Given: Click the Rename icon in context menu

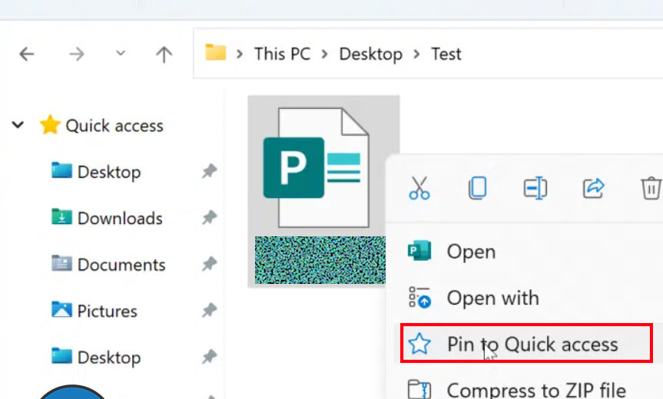Looking at the screenshot, I should (535, 188).
